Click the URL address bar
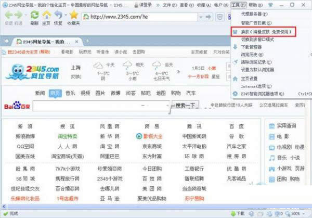Image resolution: width=312 pixels, height=218 pixels. tap(140, 17)
